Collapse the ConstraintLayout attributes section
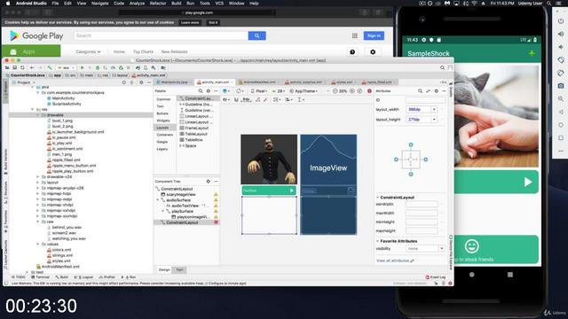Viewport: 568px width, 319px height. coord(377,198)
